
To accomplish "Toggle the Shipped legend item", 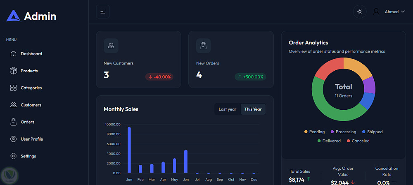I will pos(373,132).
